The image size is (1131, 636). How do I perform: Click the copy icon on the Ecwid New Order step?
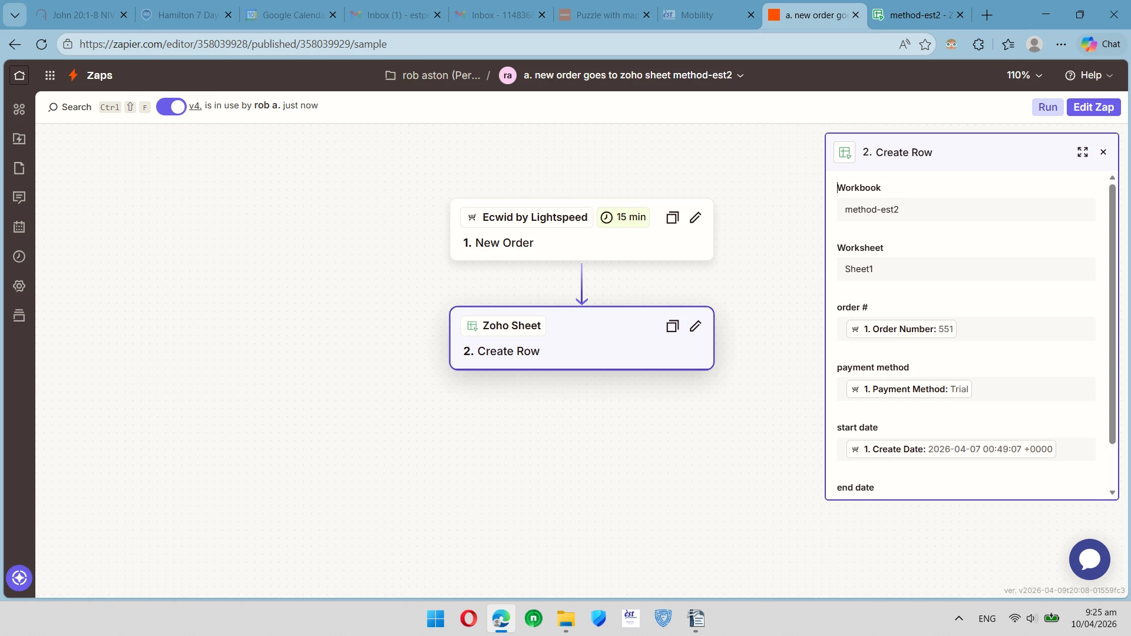tap(672, 218)
